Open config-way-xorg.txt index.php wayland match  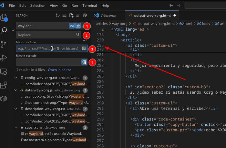[56, 84]
